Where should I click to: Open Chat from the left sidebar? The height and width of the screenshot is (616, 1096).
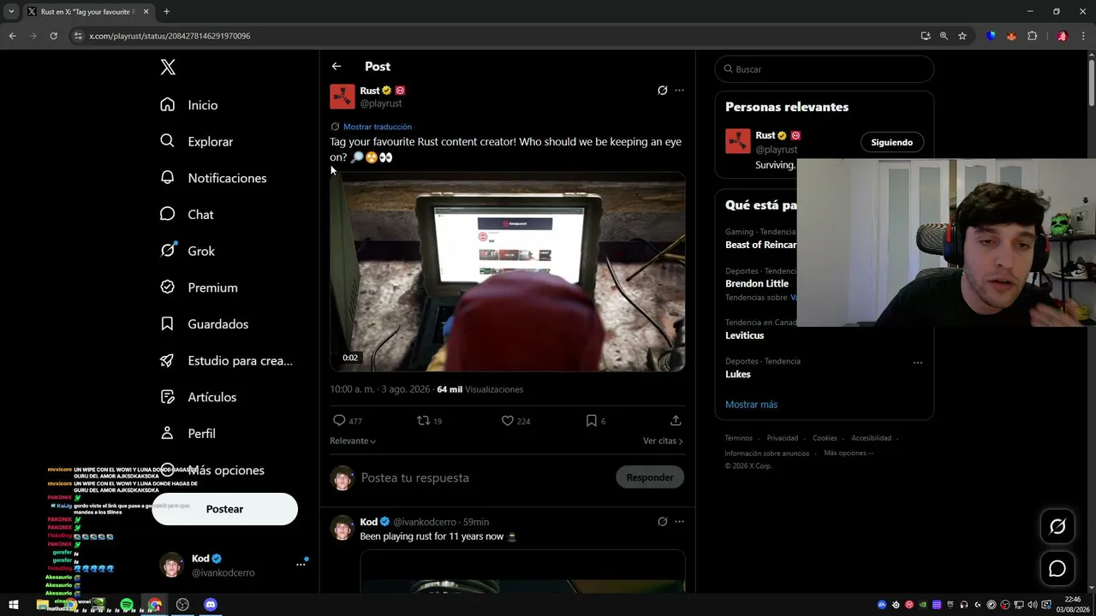pos(187,215)
